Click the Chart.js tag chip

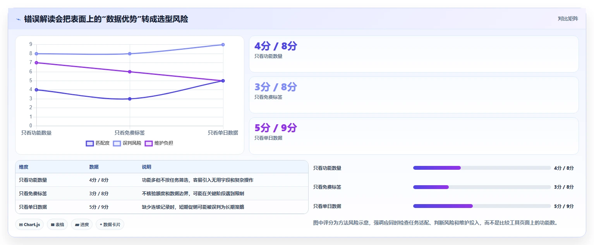[x=29, y=225]
